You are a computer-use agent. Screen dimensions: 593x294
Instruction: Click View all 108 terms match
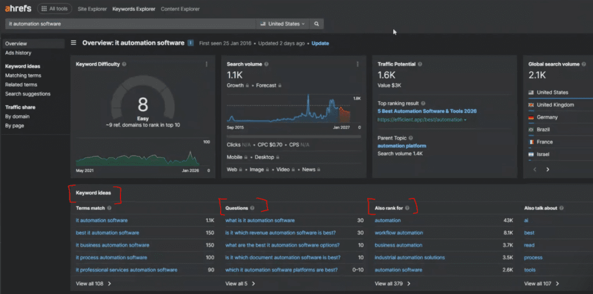(x=93, y=284)
